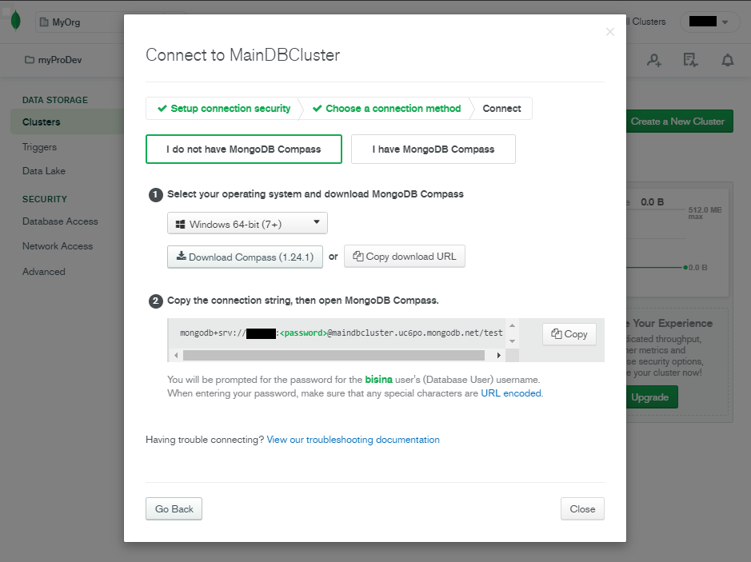Click the invite user icon
The height and width of the screenshot is (562, 751).
[654, 60]
